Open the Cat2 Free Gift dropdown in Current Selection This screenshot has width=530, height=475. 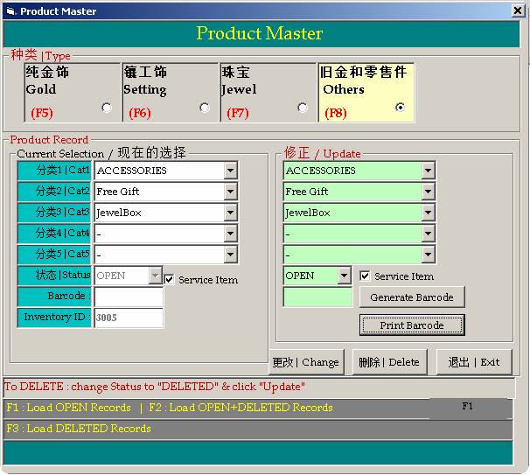(230, 192)
